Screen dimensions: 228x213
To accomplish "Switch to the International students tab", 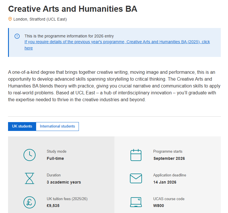I will [x=57, y=126].
